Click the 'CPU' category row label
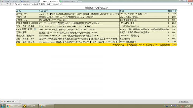 click(27, 14)
